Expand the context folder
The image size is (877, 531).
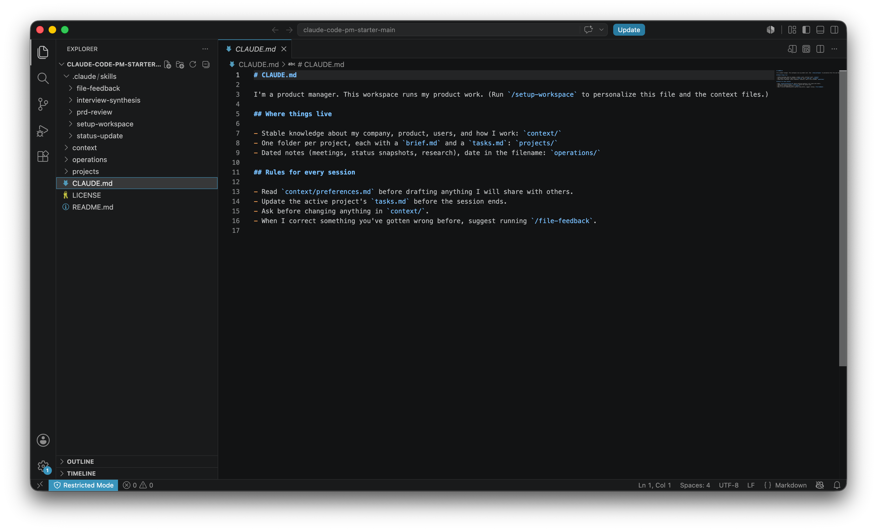click(137, 148)
